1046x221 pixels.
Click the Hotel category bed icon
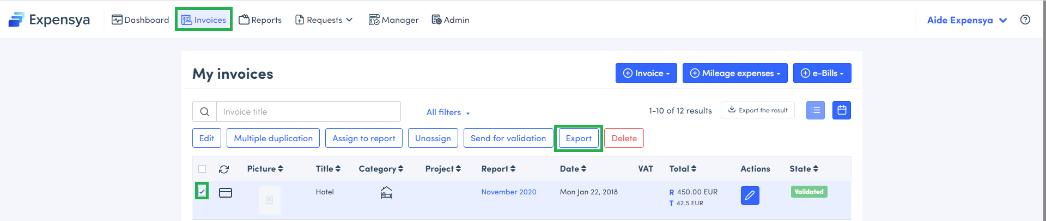click(x=386, y=193)
